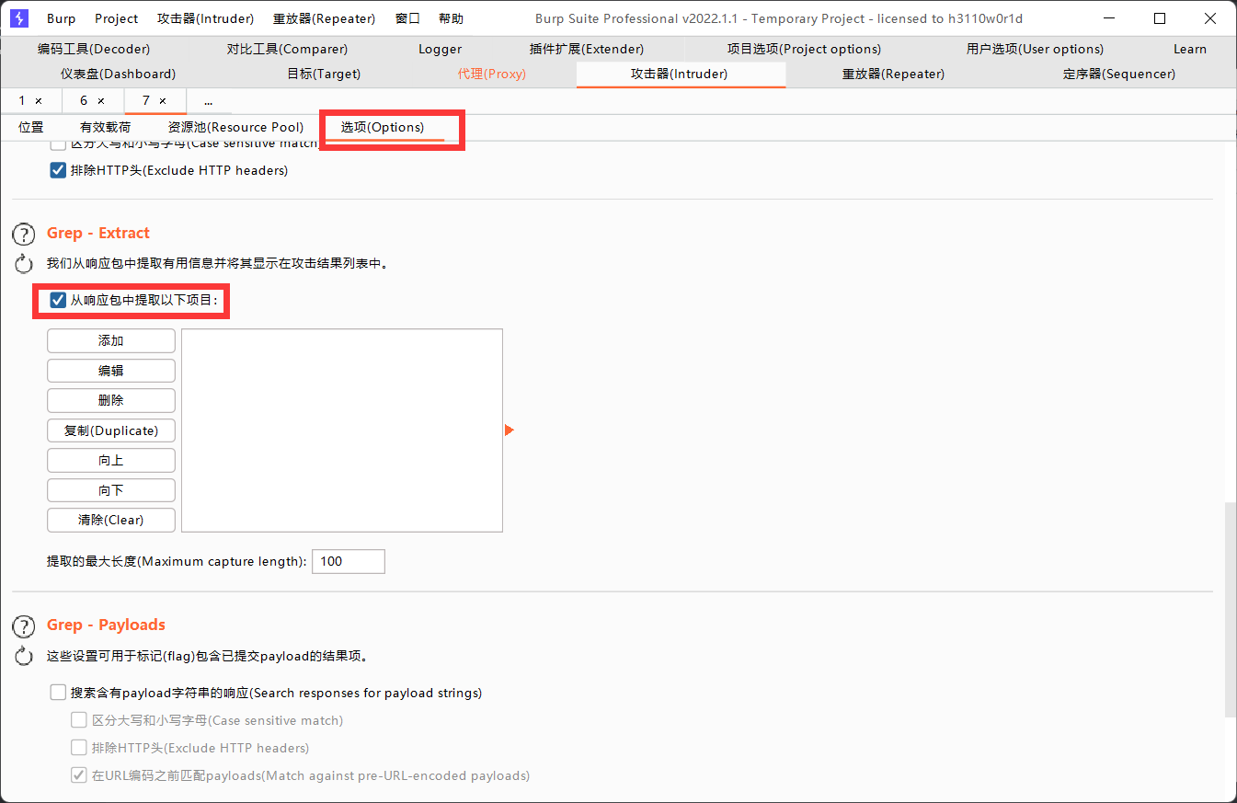Select Intruder attack tab 1
The width and height of the screenshot is (1237, 803).
tap(22, 101)
